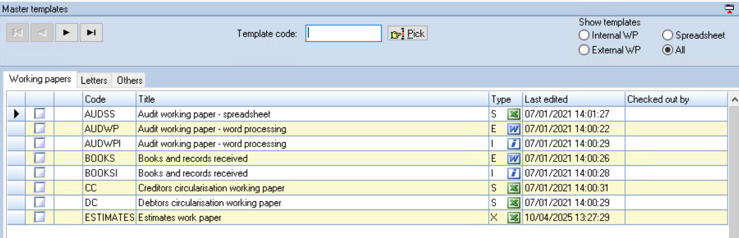
Task: Sort by the Last edited column header
Action: pyautogui.click(x=574, y=100)
